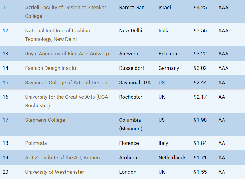Image resolution: width=245 pixels, height=179 pixels.
Task: Follow ArtEZ Institute of the Art, Arnhem link
Action: click(63, 157)
